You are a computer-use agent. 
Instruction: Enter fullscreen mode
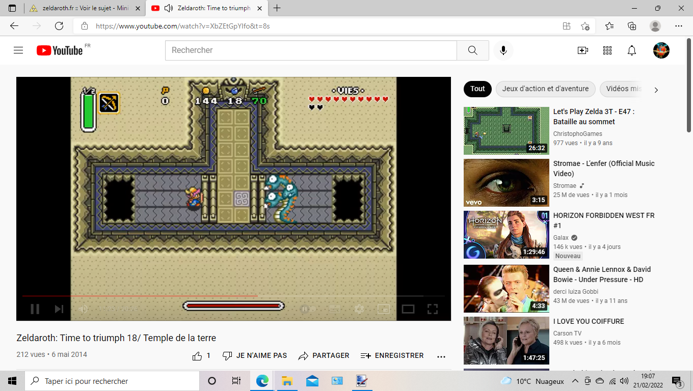pyautogui.click(x=433, y=309)
